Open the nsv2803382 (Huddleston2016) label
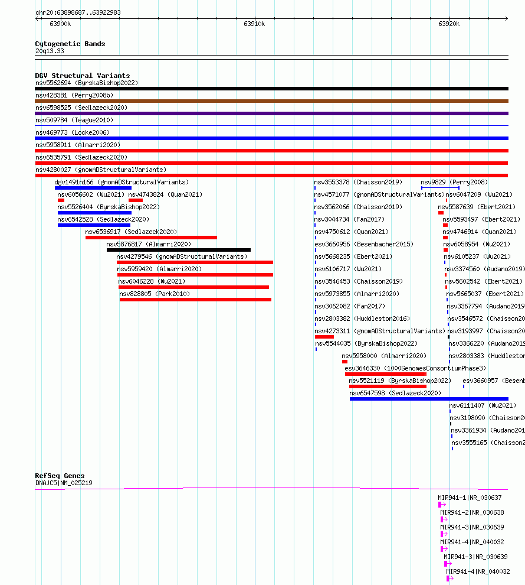 362,318
